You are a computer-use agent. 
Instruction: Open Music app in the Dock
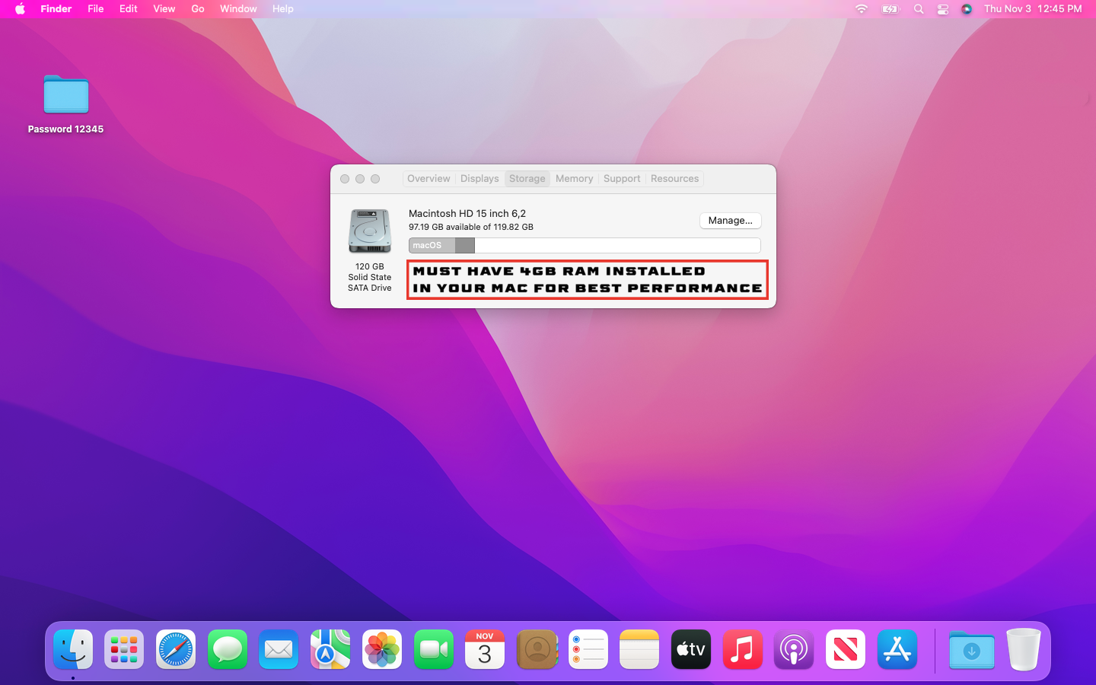pyautogui.click(x=743, y=649)
